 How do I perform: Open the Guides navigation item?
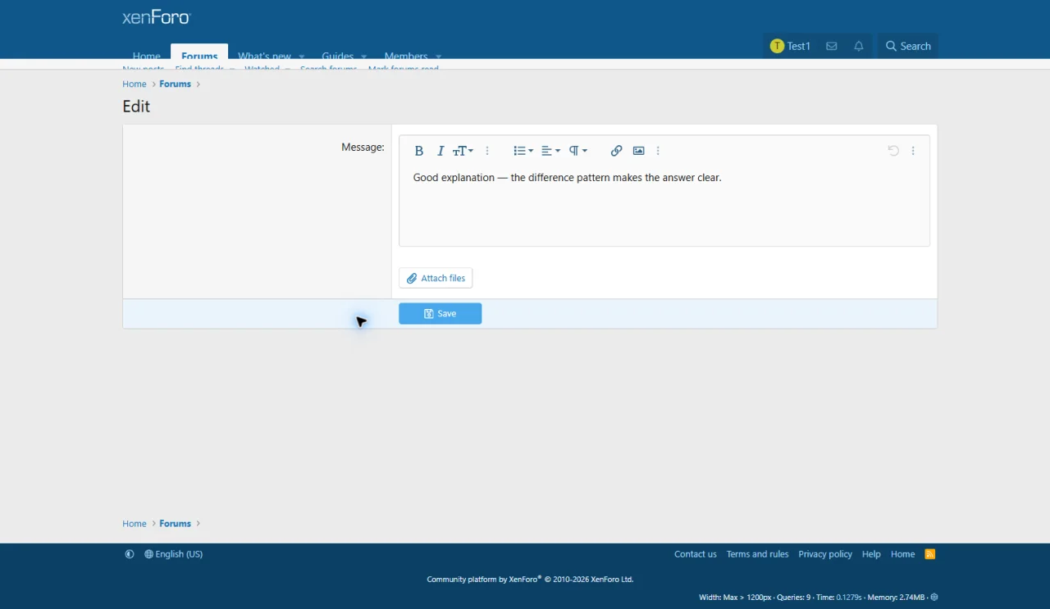tap(337, 56)
